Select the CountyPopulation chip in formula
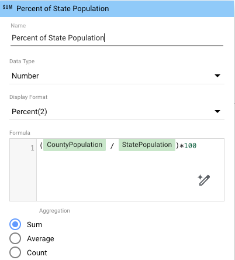This screenshot has height=260, width=235. pyautogui.click(x=74, y=145)
